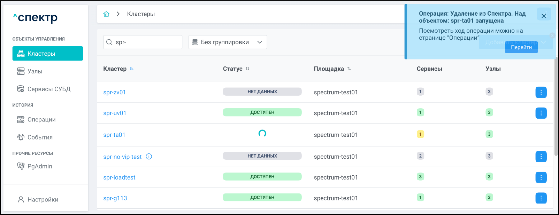Open Настройки at the sidebar bottom
The height and width of the screenshot is (215, 559).
coord(43,200)
